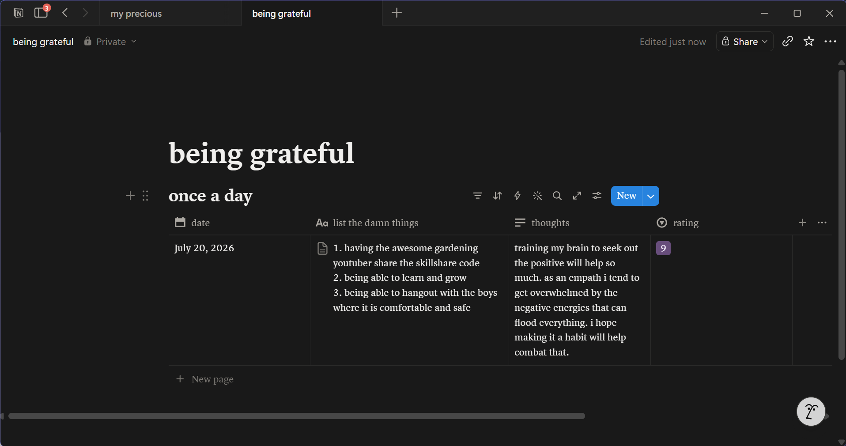Switch to the 'my precious' tab
Image resolution: width=846 pixels, height=446 pixels.
pos(170,13)
